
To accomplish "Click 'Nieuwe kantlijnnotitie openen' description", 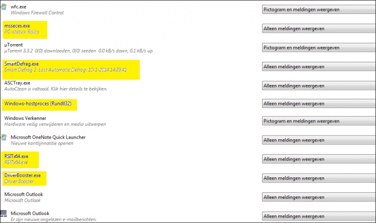I will pyautogui.click(x=42, y=143).
